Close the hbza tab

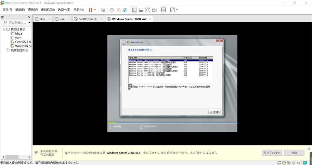pos(49,19)
